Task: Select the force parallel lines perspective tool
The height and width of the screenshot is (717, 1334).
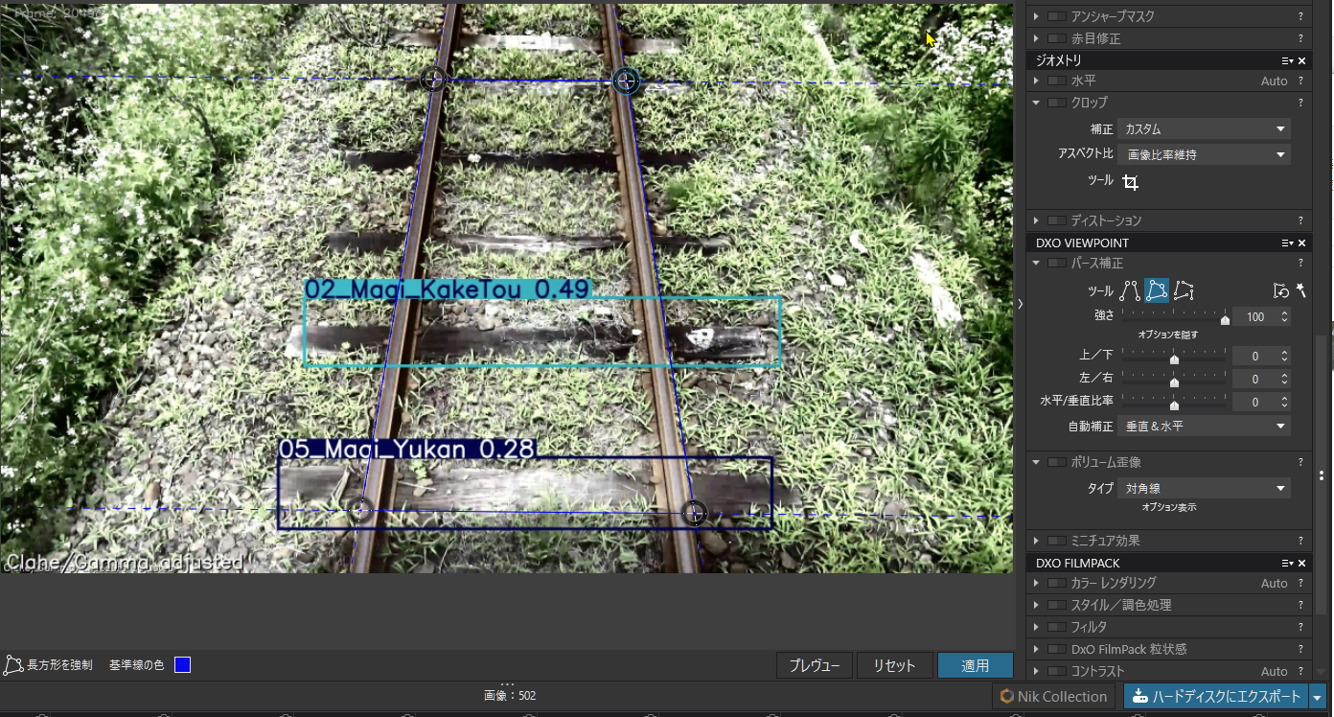Action: point(1131,290)
